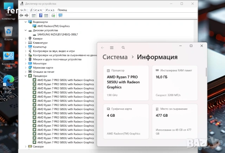Open the Кошче recycle bin desktop icon
The width and height of the screenshot is (225, 153).
click(x=8, y=33)
